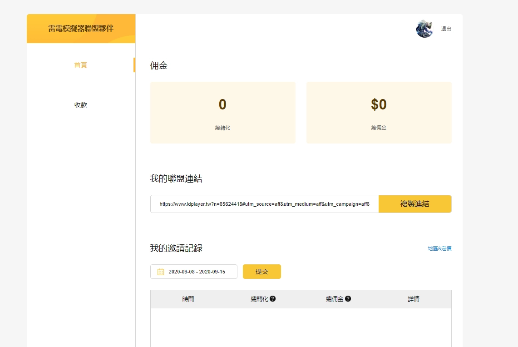The width and height of the screenshot is (518, 347).
Task: Click 退出 to log out
Action: pos(445,28)
